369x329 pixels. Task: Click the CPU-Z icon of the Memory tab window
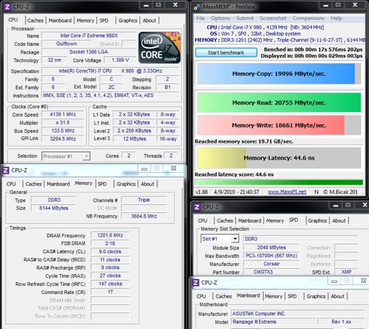point(5,170)
